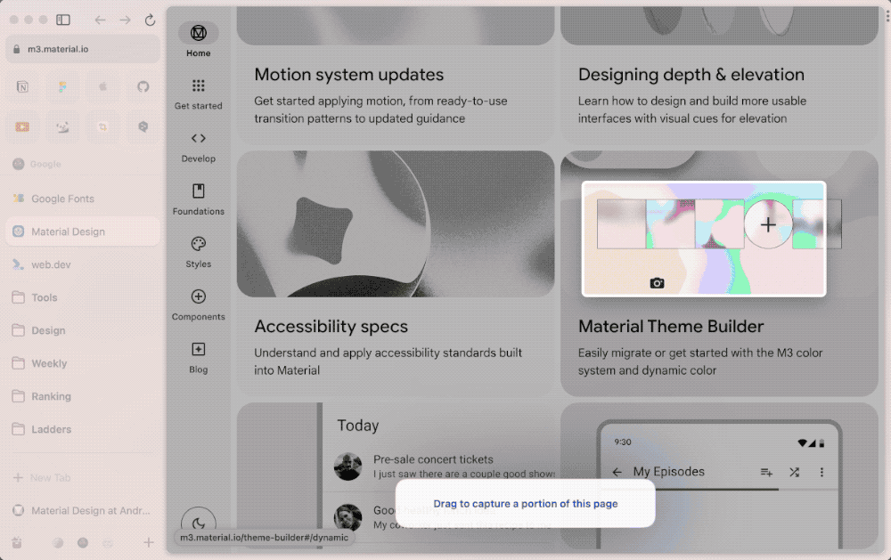
Task: Click Pre-sale concert tickets email row
Action: [x=438, y=467]
